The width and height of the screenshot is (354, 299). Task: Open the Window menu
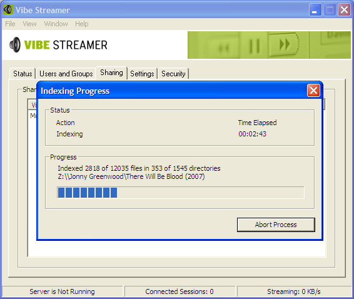click(56, 24)
